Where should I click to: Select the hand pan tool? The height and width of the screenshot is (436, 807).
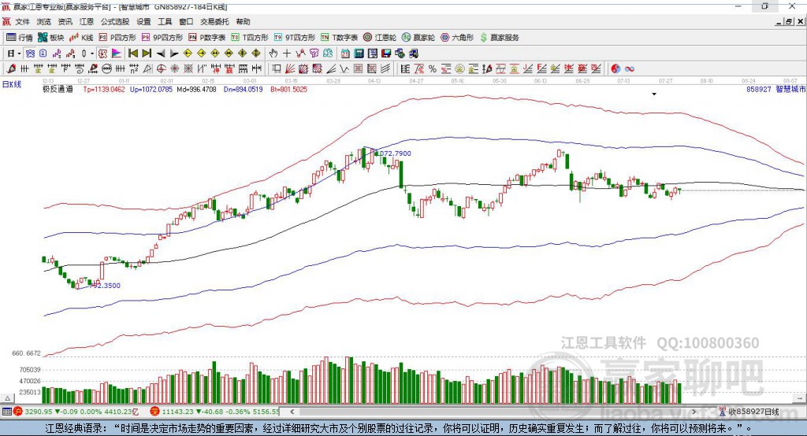coord(273,53)
